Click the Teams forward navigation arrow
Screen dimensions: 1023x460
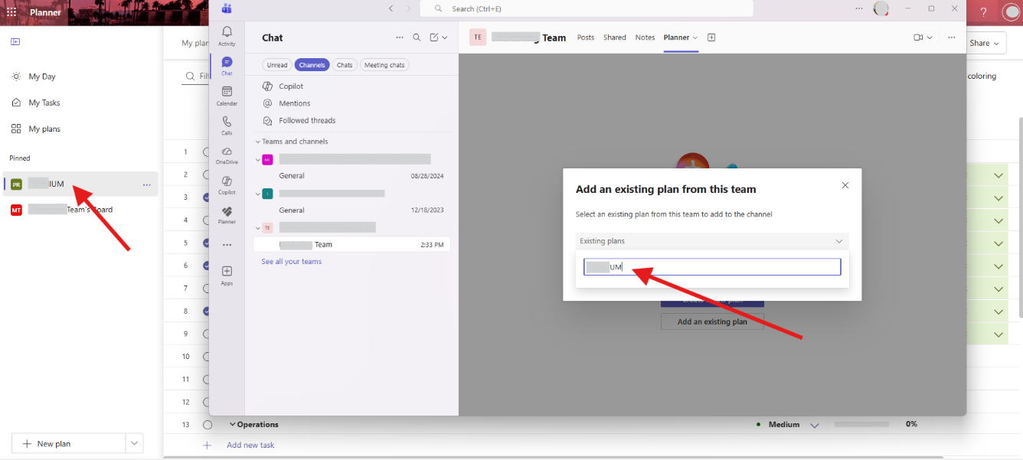coord(408,8)
